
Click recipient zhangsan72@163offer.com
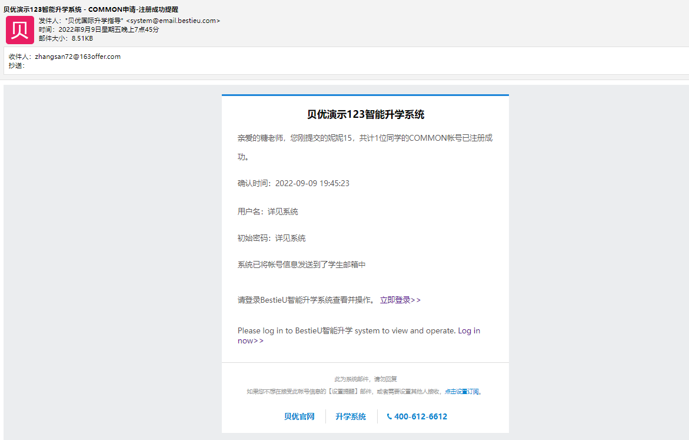coord(78,57)
